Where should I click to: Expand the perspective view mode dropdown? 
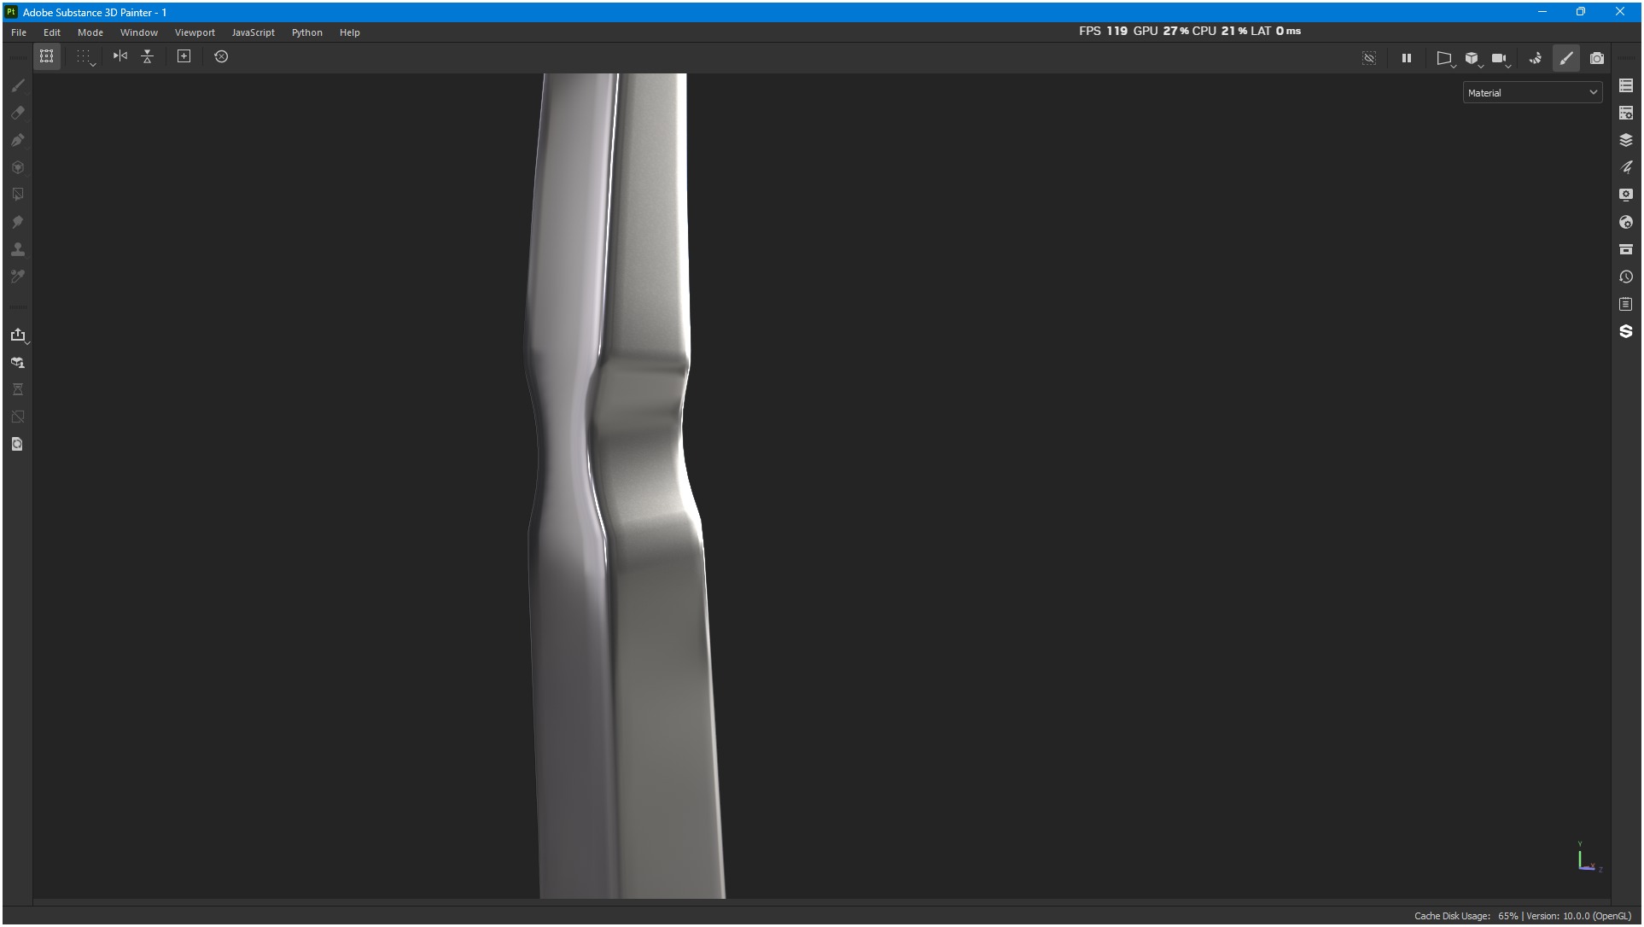[x=1444, y=58]
